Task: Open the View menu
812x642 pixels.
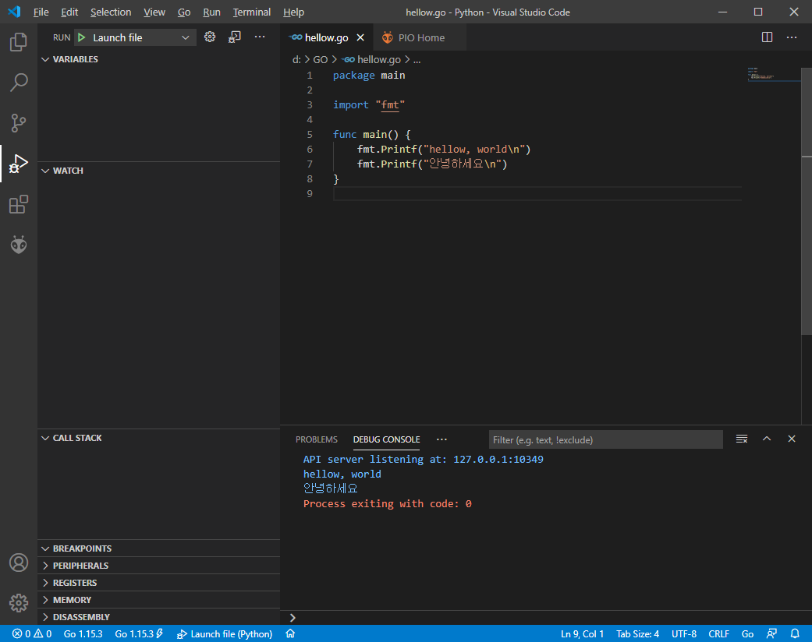Action: (154, 12)
